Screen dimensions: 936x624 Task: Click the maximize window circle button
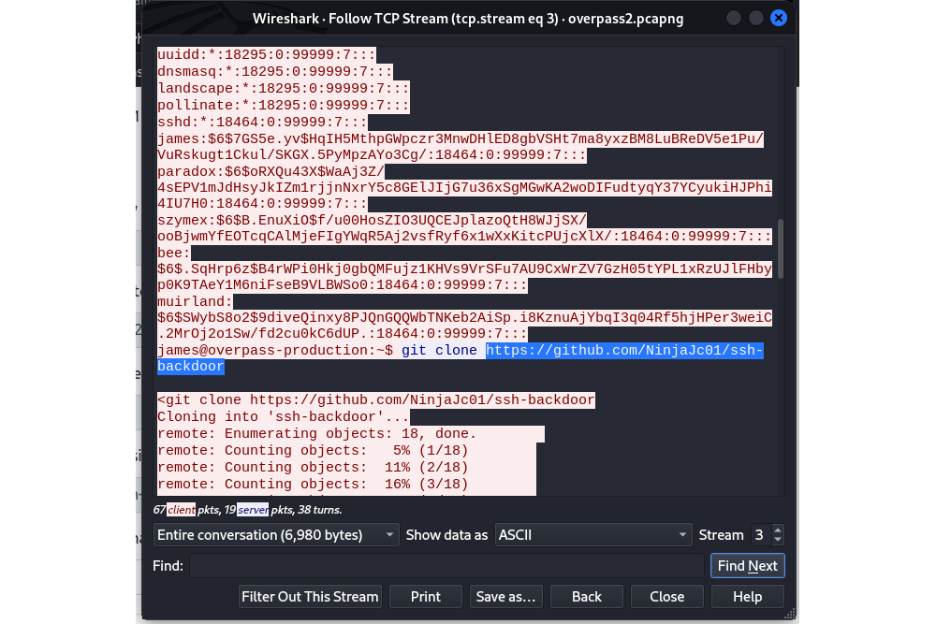point(755,18)
